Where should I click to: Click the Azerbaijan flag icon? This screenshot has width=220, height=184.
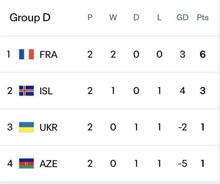click(26, 163)
